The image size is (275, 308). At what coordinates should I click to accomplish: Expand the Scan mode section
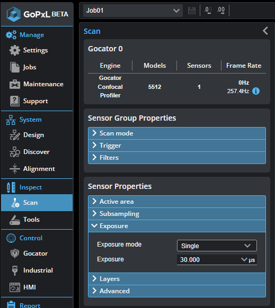177,133
